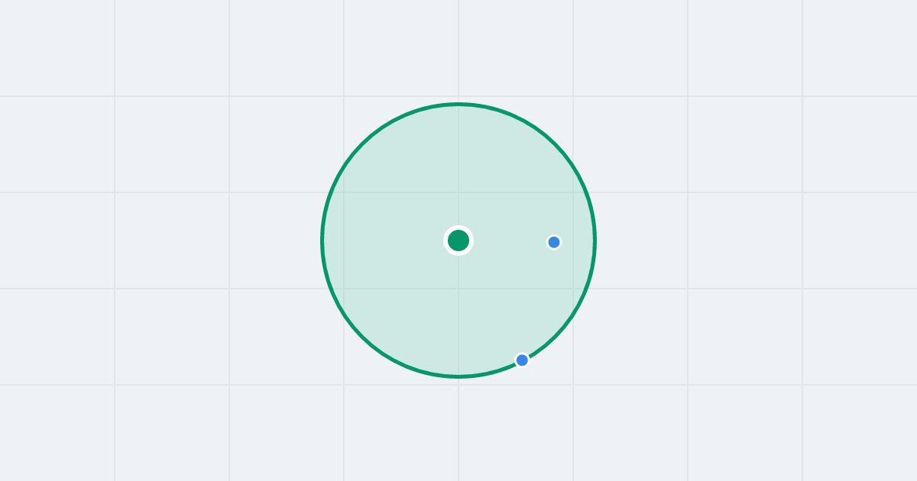Click the blue point inside the circle

tap(554, 242)
